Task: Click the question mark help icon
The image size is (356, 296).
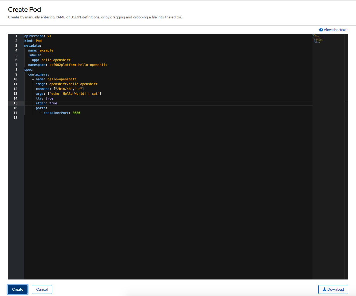Action: coord(321,30)
